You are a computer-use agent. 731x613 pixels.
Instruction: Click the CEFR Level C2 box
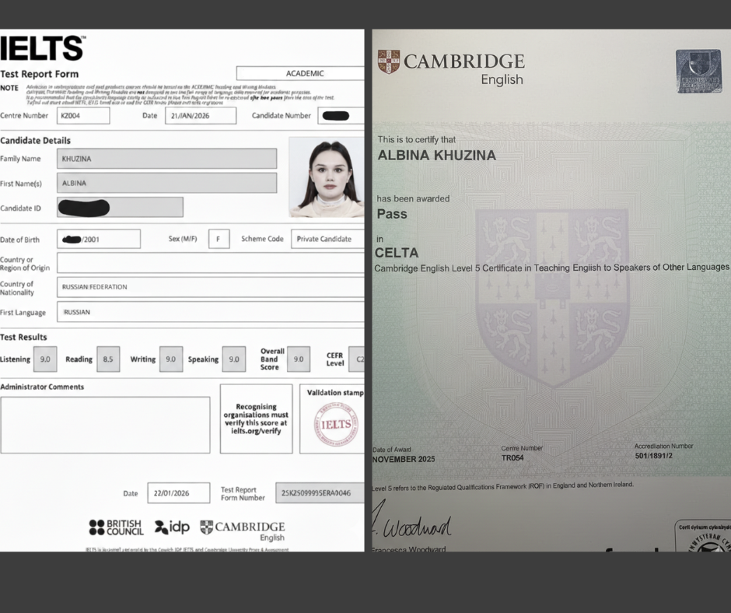pos(357,359)
